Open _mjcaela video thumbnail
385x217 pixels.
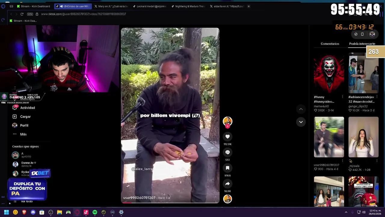pos(363,137)
